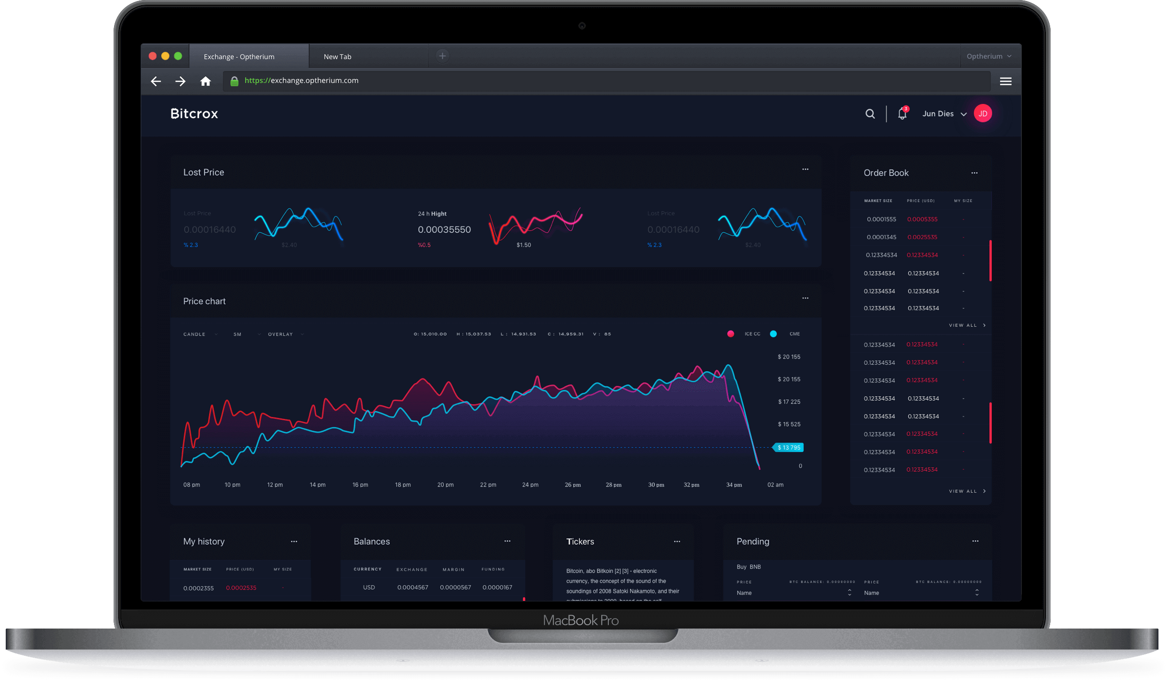Click the browser forward arrow
The image size is (1168, 681).
(x=180, y=82)
